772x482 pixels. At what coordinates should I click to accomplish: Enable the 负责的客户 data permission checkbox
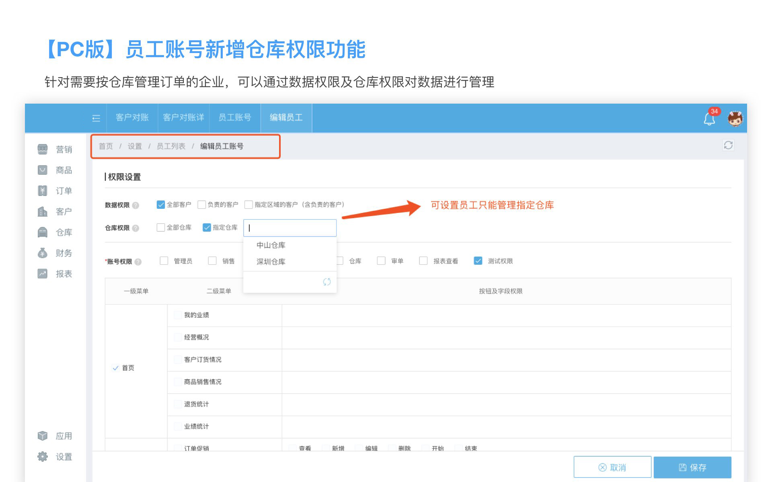(x=202, y=205)
